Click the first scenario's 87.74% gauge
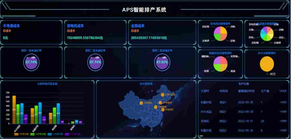The width and height of the screenshot is (291, 139). 31,62
